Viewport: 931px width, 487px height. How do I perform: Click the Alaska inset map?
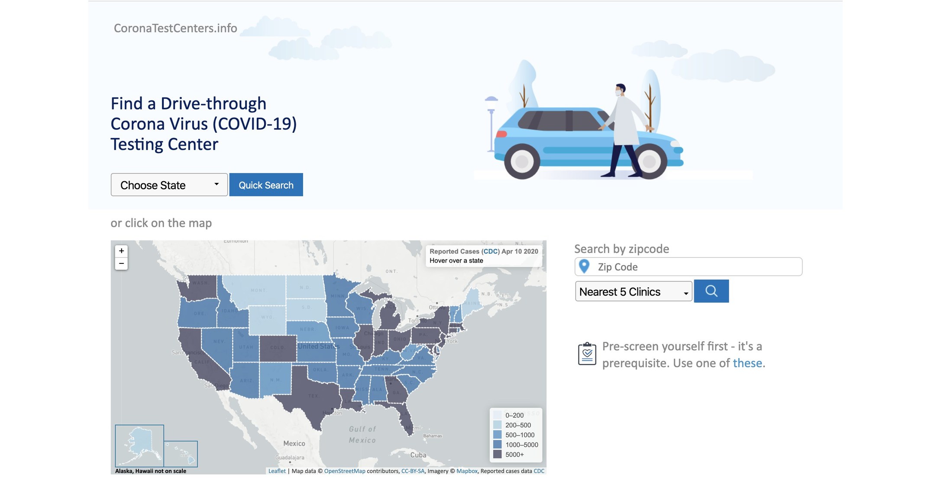(139, 445)
